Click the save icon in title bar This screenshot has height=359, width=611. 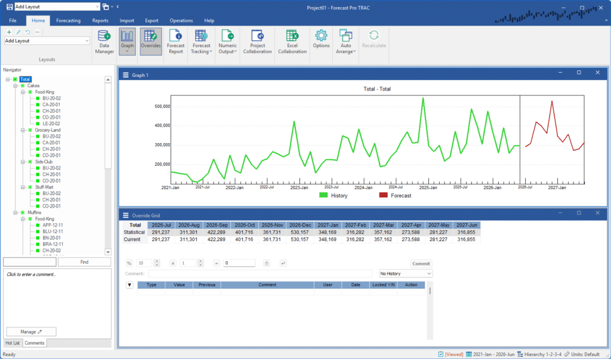coord(9,7)
